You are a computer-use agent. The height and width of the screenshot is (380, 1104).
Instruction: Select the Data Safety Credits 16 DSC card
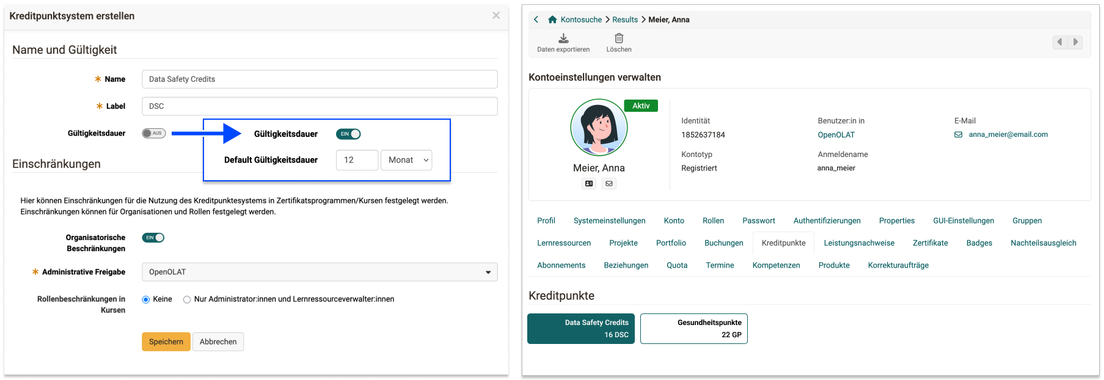[581, 329]
